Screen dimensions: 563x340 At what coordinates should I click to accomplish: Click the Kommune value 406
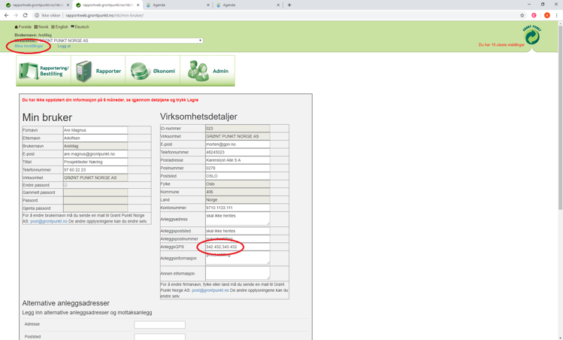[238, 192]
